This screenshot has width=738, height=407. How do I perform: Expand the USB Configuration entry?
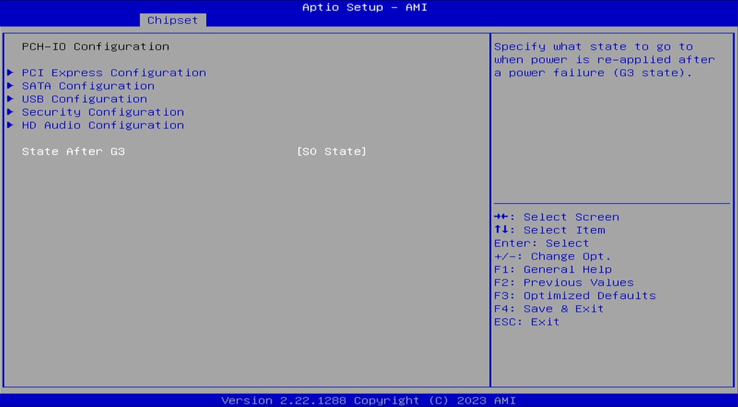pyautogui.click(x=84, y=99)
